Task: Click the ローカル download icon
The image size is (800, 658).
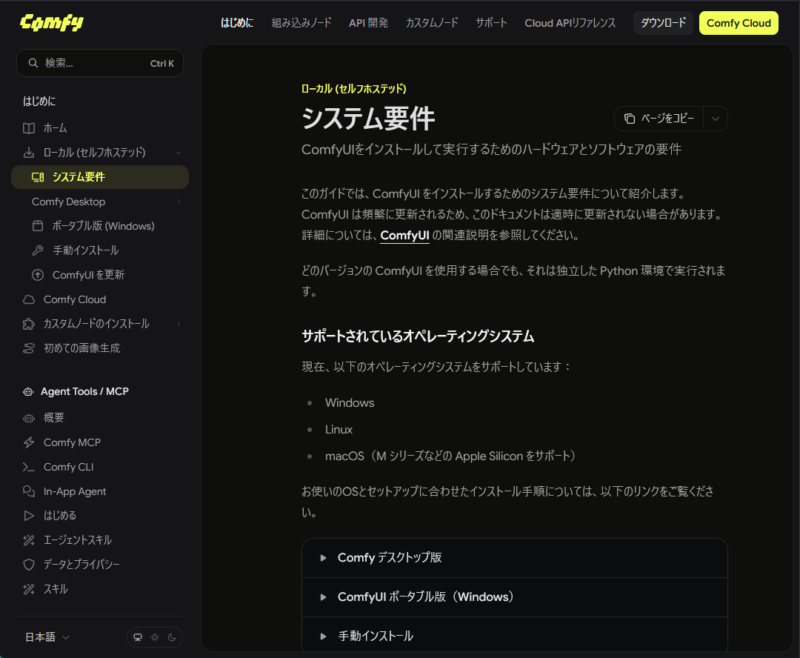Action: (29, 153)
